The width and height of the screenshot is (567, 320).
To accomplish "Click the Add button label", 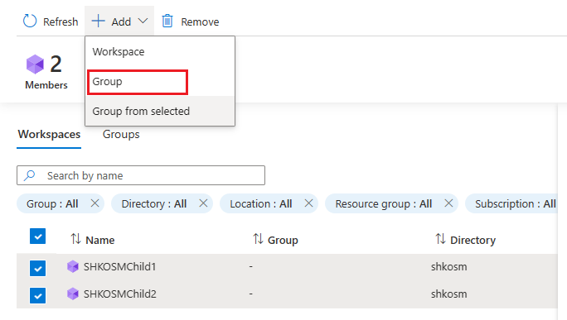I will [x=121, y=22].
